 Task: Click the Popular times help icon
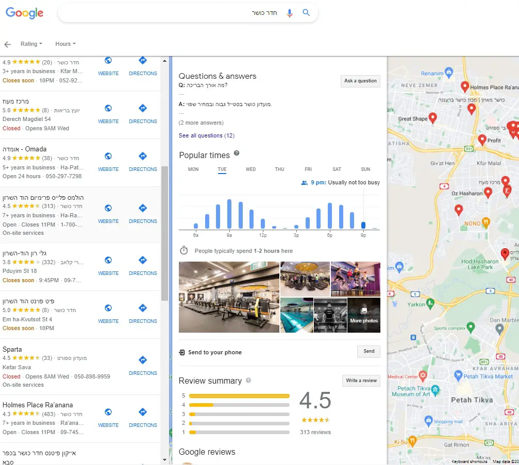point(237,153)
